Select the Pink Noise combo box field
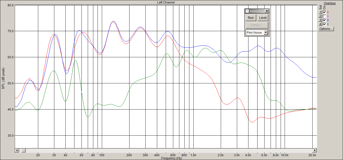This screenshot has width=343, height=160. (x=257, y=33)
